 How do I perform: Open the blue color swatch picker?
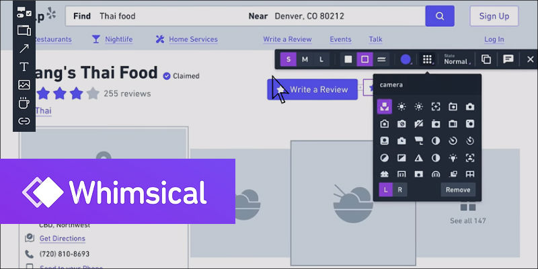point(406,59)
